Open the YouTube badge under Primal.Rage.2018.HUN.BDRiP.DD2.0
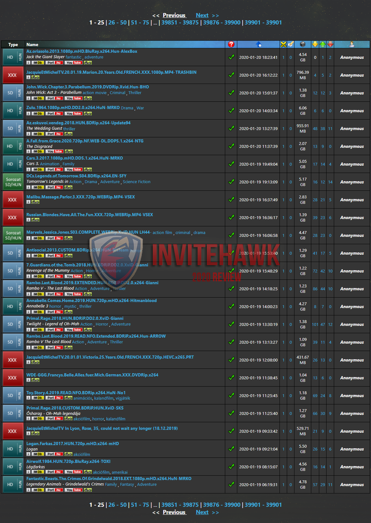Image resolution: width=371 pixels, height=523 pixels. [x=74, y=330]
